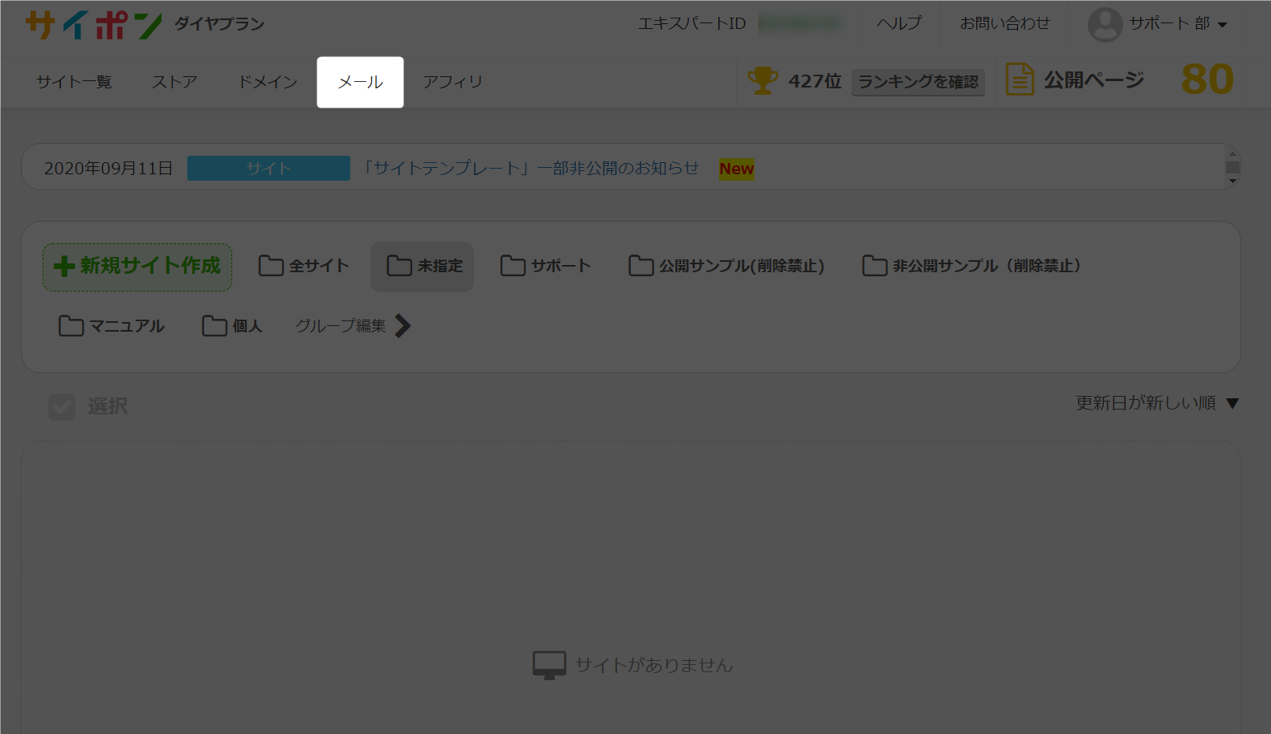Open お問い合わせ link
The height and width of the screenshot is (734, 1271).
[1004, 23]
